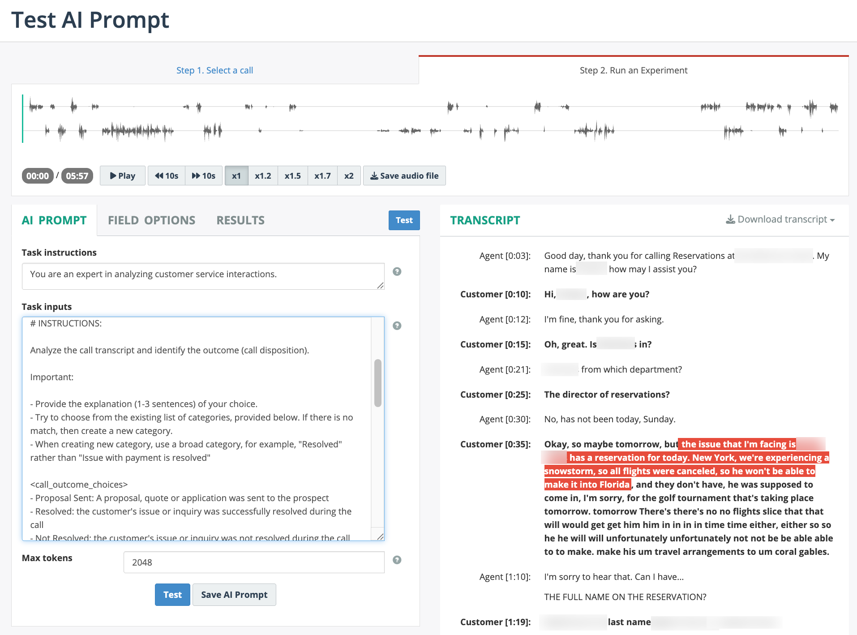Rewind the audio by 10 seconds
The height and width of the screenshot is (635, 857).
tap(167, 176)
